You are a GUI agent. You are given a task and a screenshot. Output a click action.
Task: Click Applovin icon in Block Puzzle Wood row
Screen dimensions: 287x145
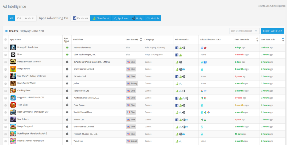click(180, 84)
